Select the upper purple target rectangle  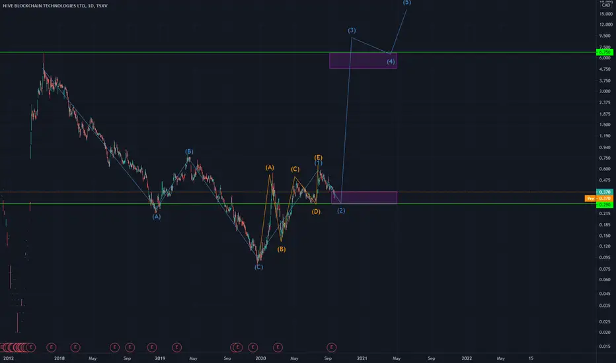pos(363,61)
